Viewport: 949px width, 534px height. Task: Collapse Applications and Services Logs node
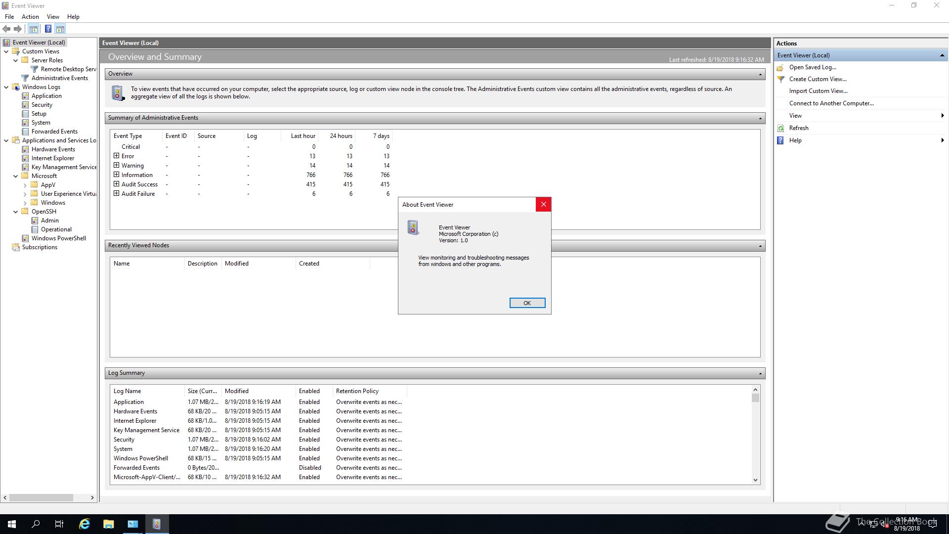[6, 140]
